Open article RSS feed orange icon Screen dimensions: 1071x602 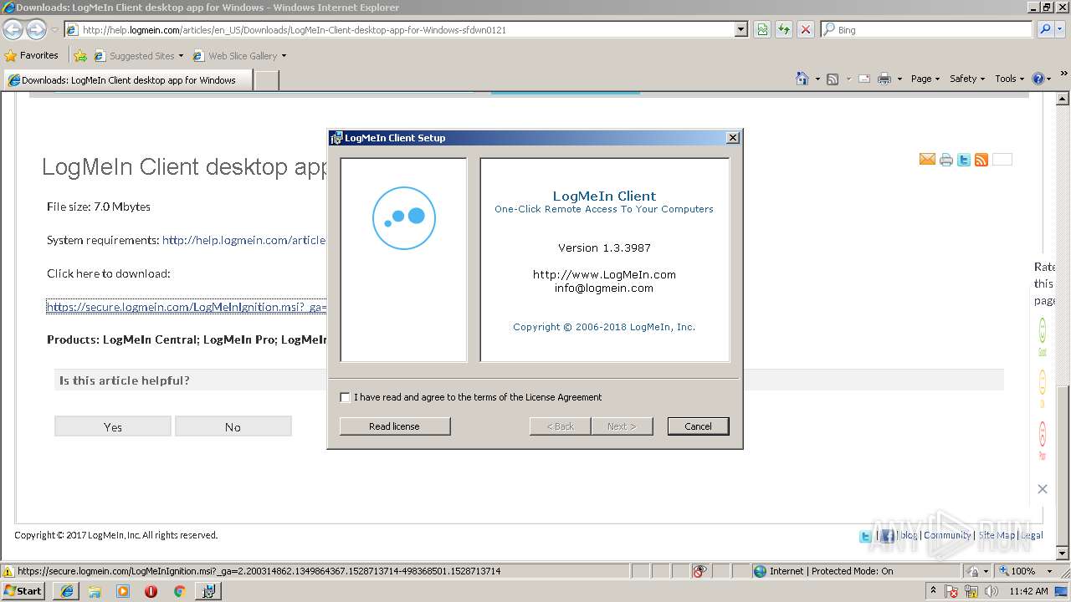(981, 160)
